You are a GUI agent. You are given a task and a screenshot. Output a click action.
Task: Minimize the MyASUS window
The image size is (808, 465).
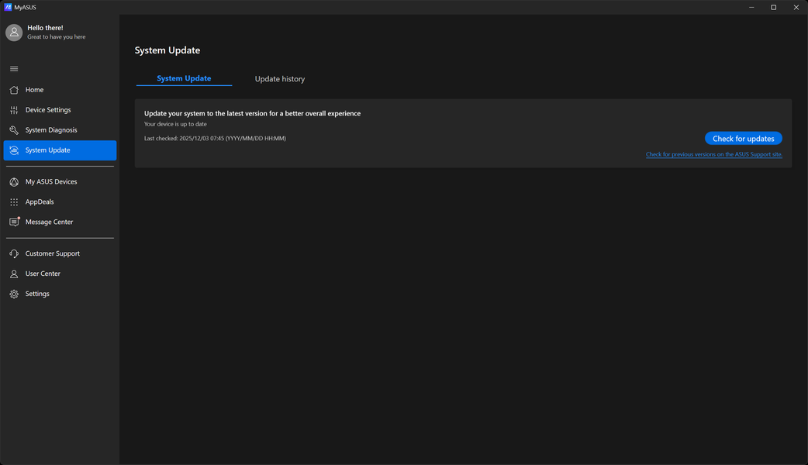pos(751,7)
